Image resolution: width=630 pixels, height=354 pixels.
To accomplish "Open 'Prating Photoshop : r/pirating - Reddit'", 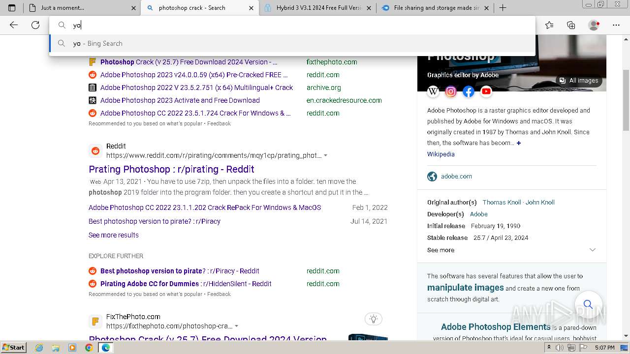I will [x=171, y=169].
